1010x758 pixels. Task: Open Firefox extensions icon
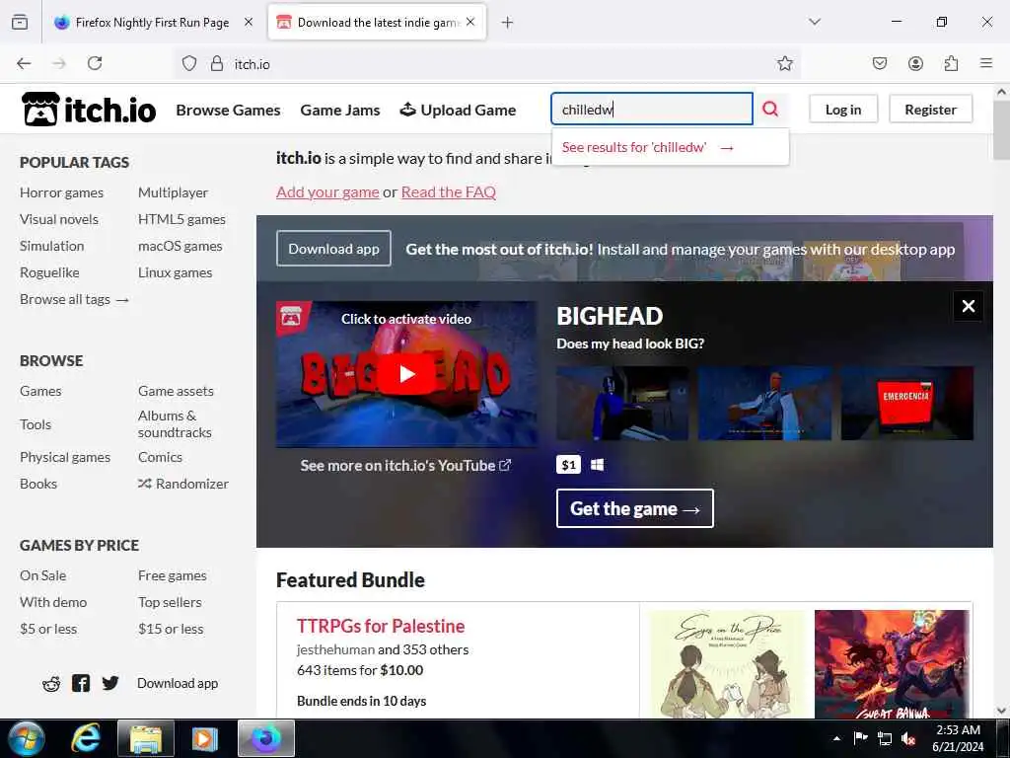(x=951, y=63)
